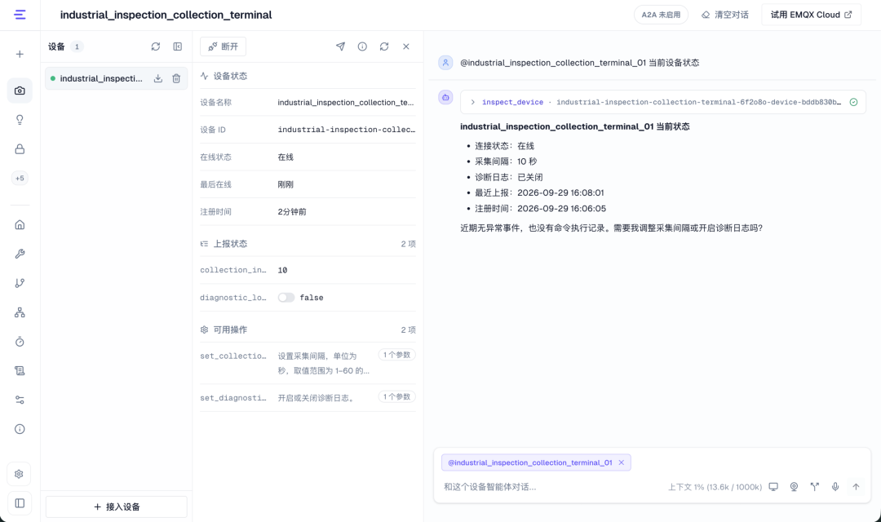Screen dimensions: 881x522
Task: Click the monitor screen icon in chat input
Action: tap(773, 487)
